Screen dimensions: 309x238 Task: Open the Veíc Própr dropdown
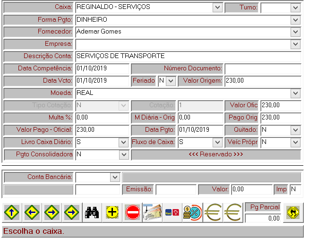295,142
